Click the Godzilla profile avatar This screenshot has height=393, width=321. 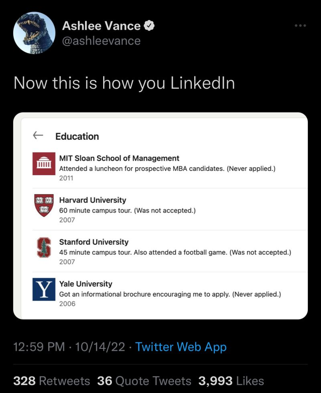pyautogui.click(x=34, y=33)
